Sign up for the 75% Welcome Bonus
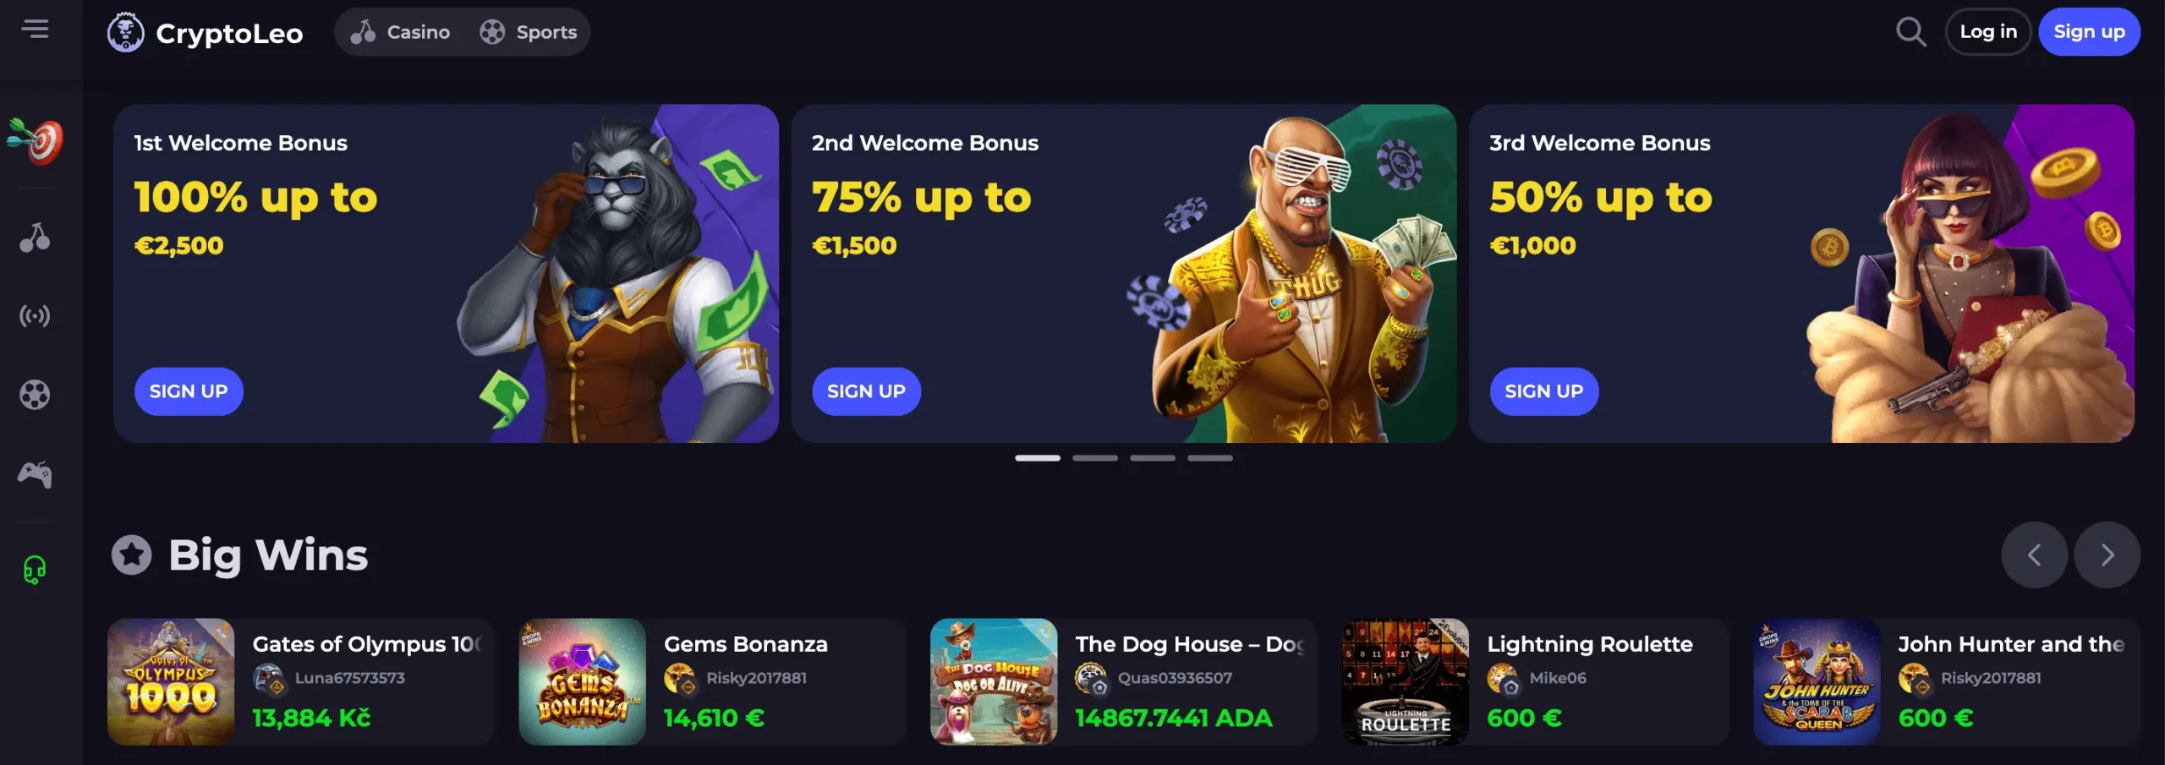 coord(866,391)
